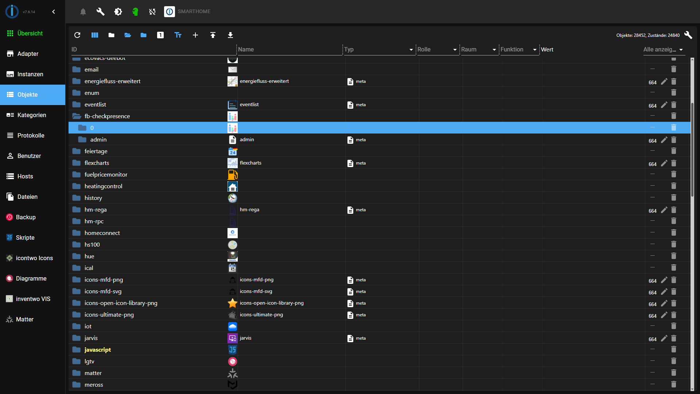Download objects with the downward arrow icon

tap(230, 35)
